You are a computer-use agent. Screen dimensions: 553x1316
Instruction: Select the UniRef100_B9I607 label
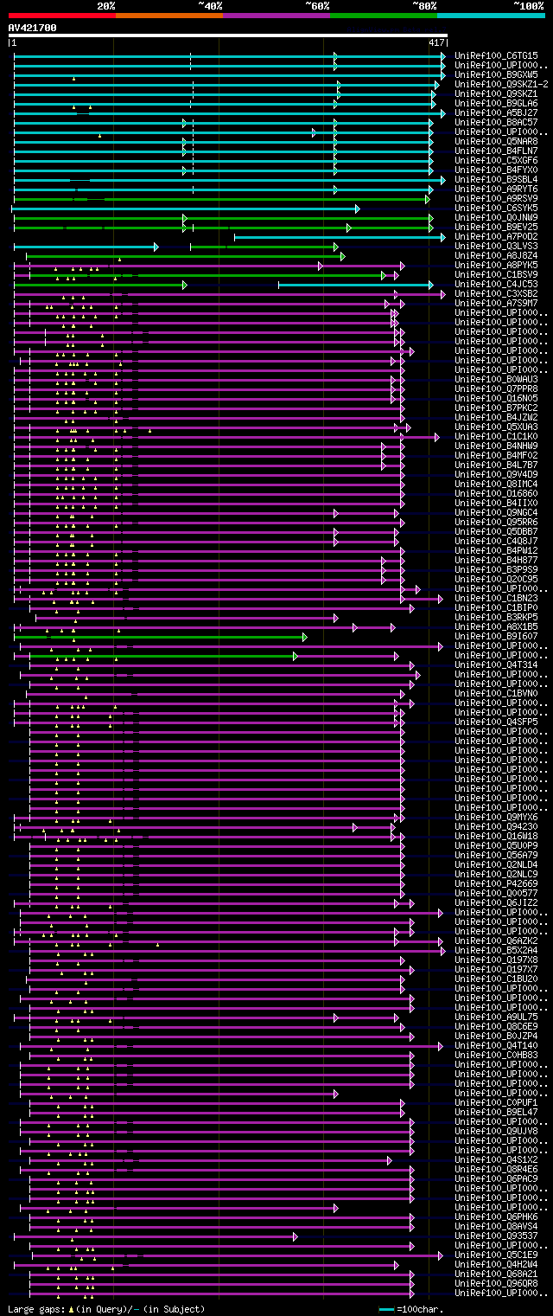click(x=495, y=636)
